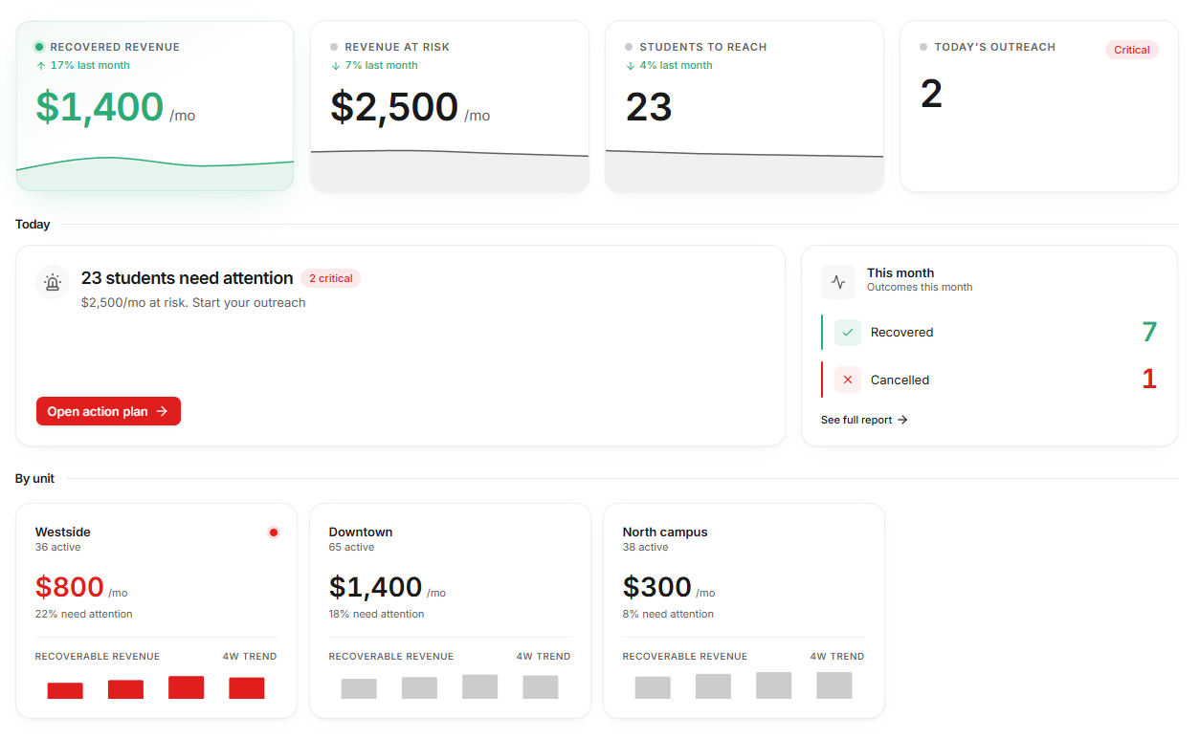
Task: Click the down arrow next to 4% last month
Action: click(631, 66)
